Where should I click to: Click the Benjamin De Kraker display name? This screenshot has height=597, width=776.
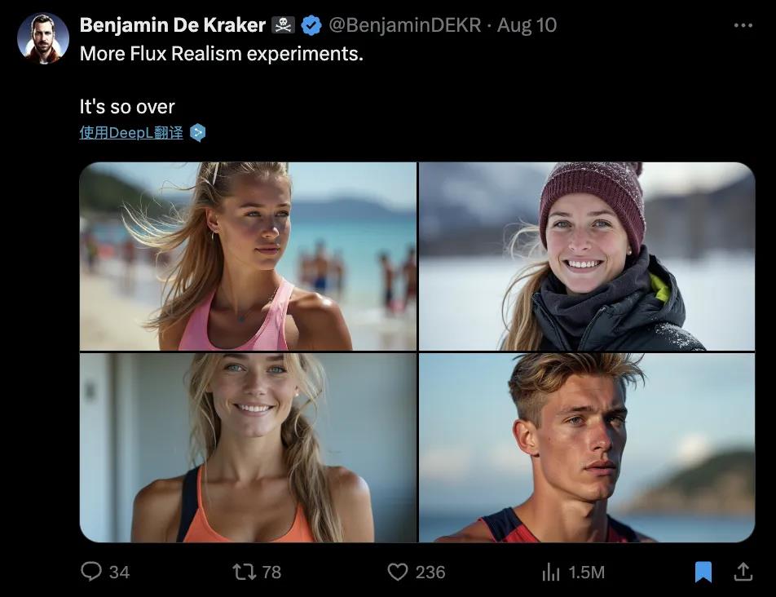[172, 25]
